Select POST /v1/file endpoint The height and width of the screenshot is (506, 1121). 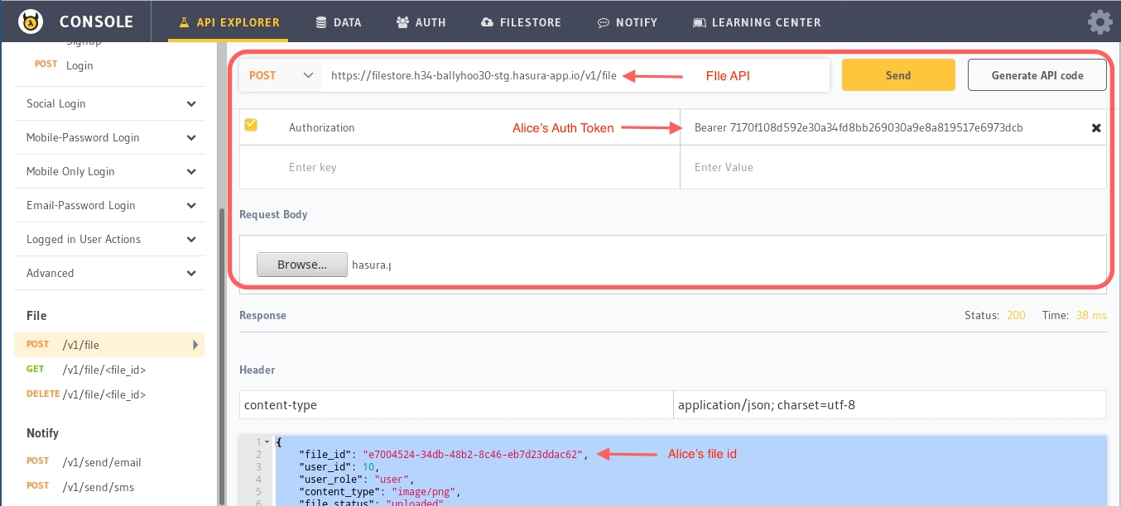point(109,345)
